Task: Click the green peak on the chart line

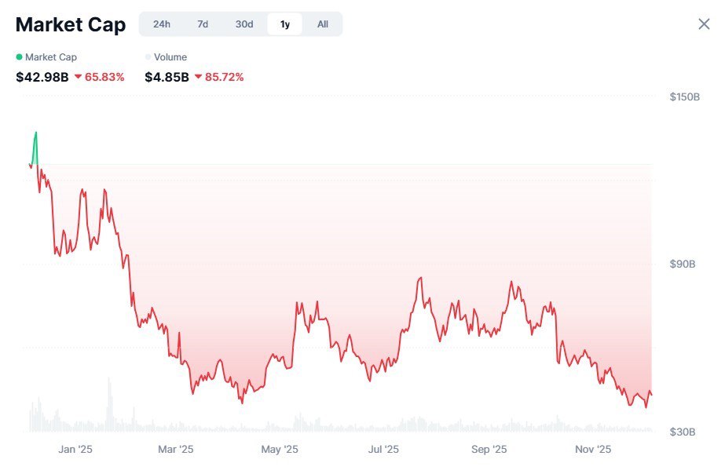Action: pos(35,134)
